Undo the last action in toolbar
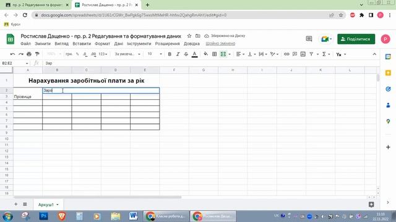The image size is (396, 222). click(12, 54)
